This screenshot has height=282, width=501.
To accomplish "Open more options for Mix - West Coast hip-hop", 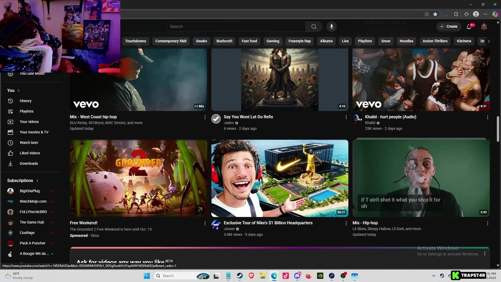I will coord(205,117).
